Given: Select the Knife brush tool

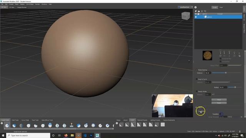Looking at the screenshot, I should [100, 125].
